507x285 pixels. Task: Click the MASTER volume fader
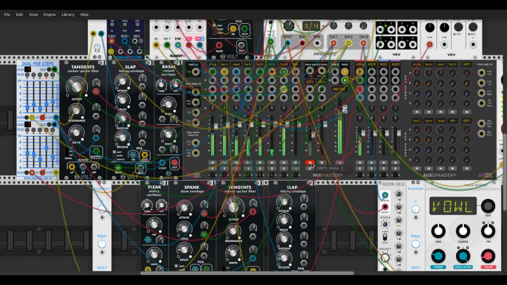(x=345, y=110)
